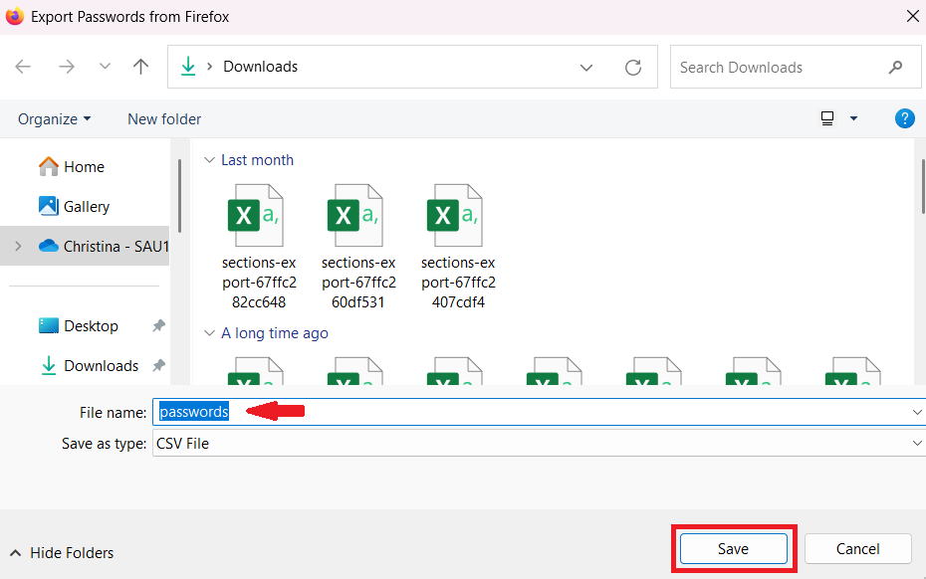Toggle Hide Folders pane
926x579 pixels.
(x=62, y=553)
